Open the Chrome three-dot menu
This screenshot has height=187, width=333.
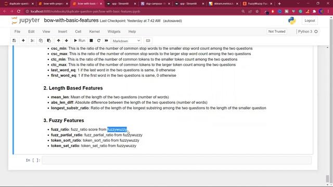328,11
